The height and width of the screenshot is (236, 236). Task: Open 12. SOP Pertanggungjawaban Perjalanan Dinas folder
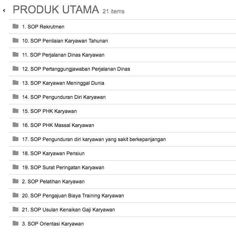[x=76, y=69]
